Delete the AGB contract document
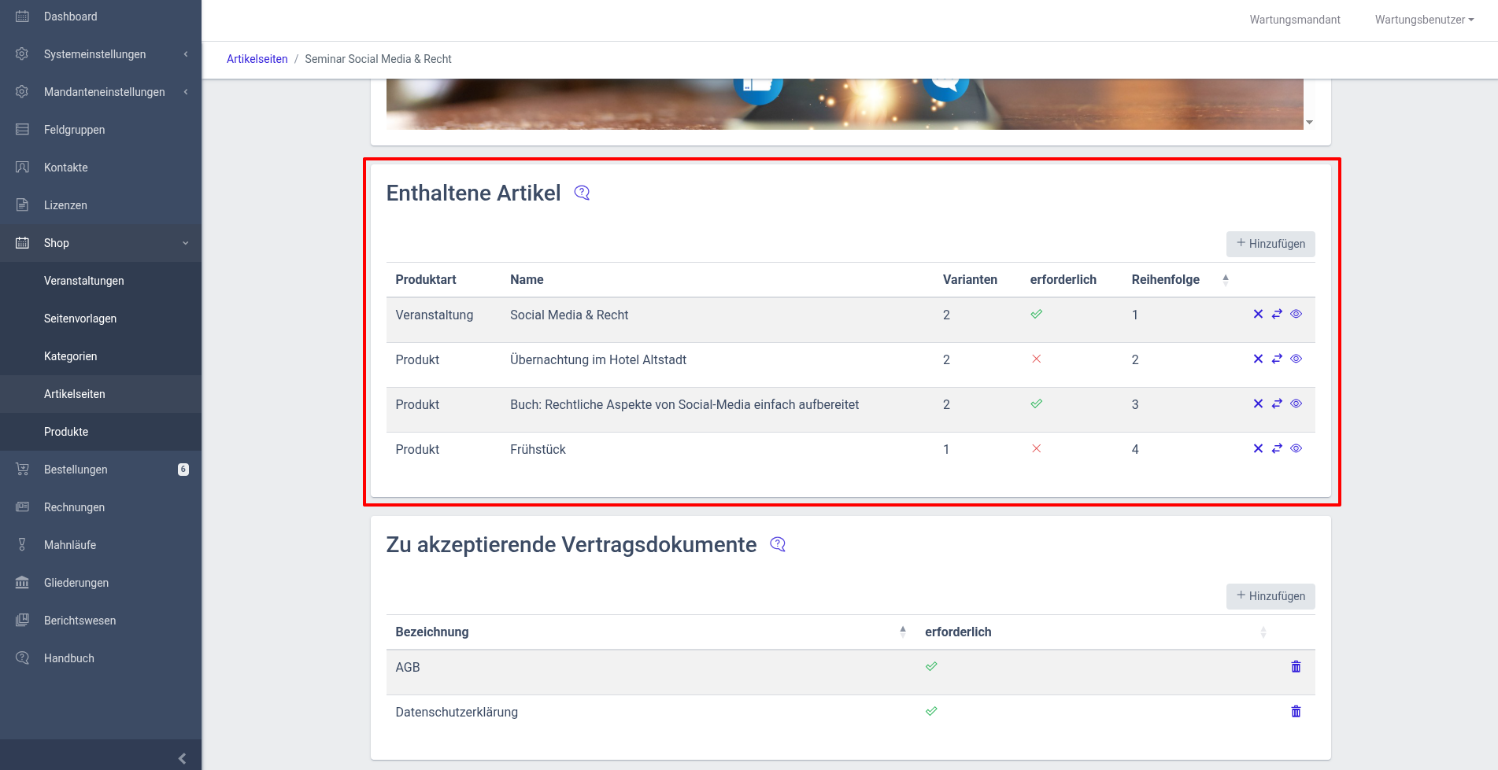 click(x=1296, y=667)
